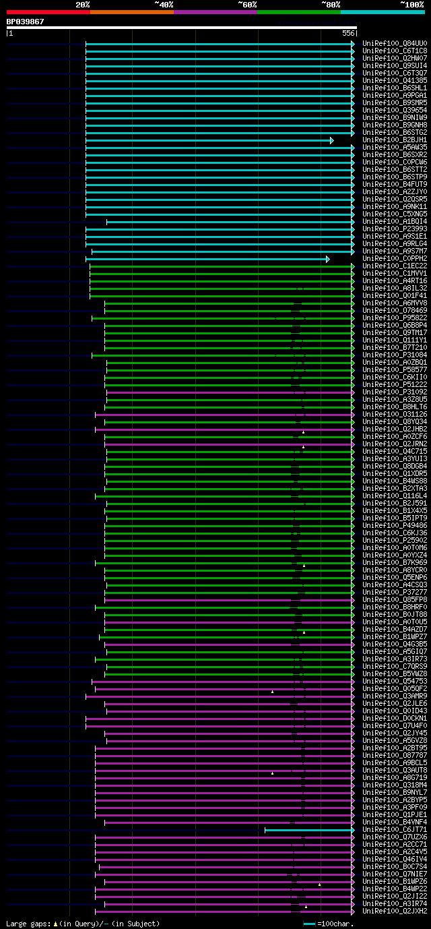This screenshot has width=431, height=929.
Task: Click the red ~20% identity legend segment
Action: tap(48, 12)
